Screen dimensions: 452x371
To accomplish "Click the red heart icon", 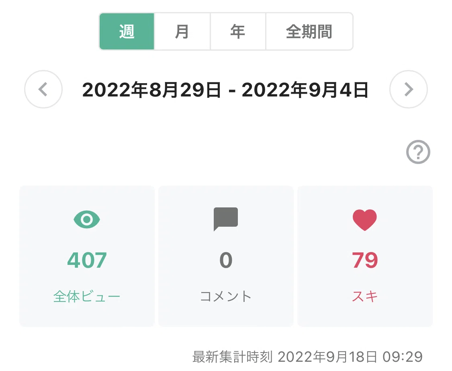I will pyautogui.click(x=365, y=220).
